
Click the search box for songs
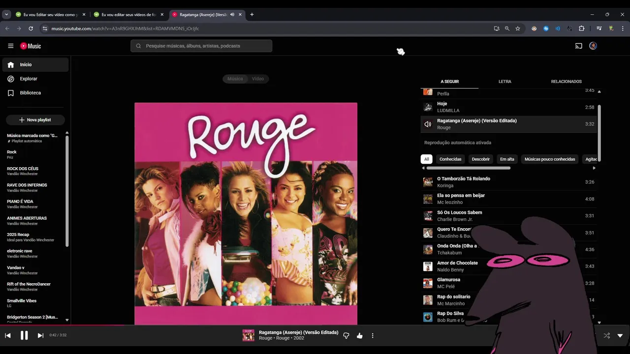point(201,46)
